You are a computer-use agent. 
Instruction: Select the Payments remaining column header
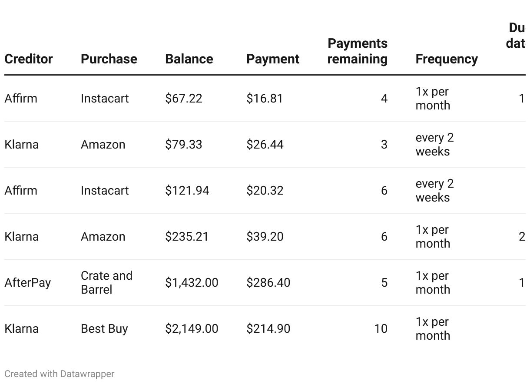(357, 51)
